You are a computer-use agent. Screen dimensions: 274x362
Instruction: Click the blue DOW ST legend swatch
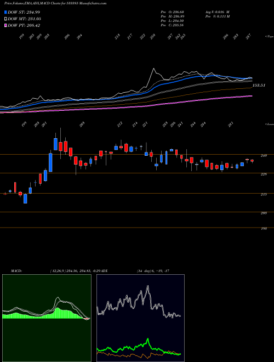pos(5,12)
